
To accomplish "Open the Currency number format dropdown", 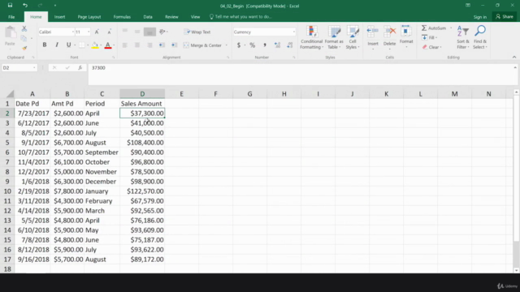I will (294, 32).
